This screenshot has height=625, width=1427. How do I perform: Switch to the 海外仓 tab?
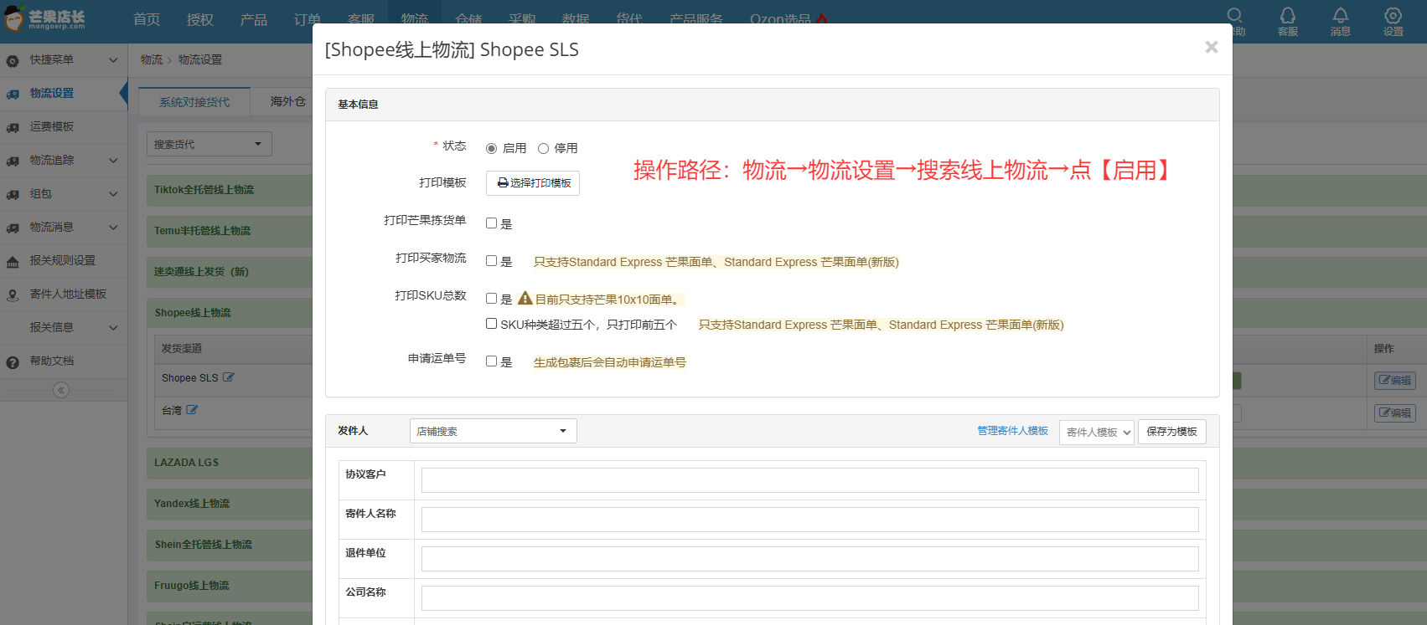(x=287, y=101)
